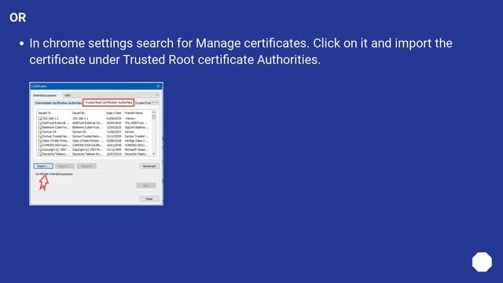Click the tab scroll right arrow

pyautogui.click(x=157, y=103)
